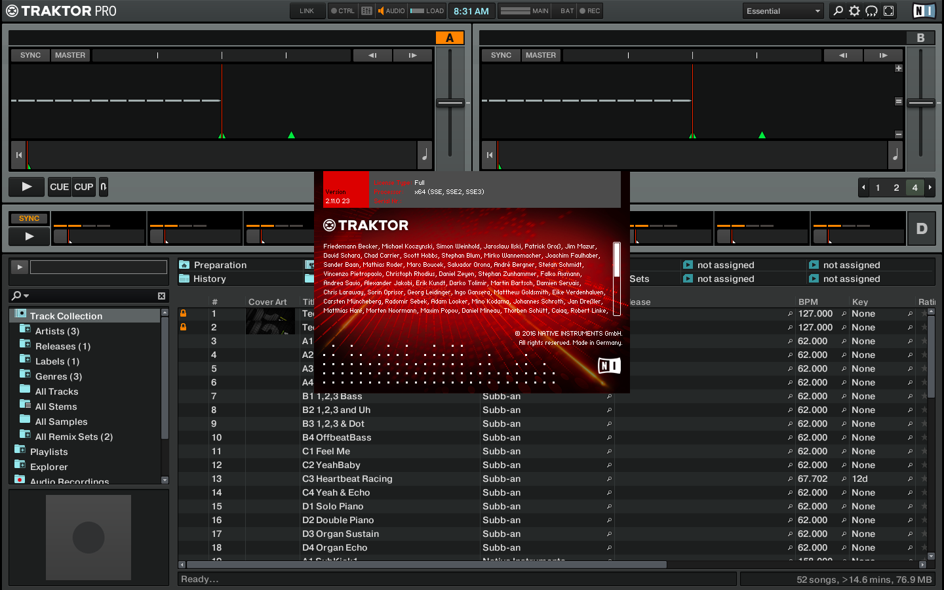
Task: Nudge tempo forward on Deck B
Action: coord(883,56)
